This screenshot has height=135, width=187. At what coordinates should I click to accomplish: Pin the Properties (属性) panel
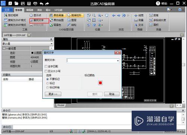pyautogui.click(x=51, y=39)
